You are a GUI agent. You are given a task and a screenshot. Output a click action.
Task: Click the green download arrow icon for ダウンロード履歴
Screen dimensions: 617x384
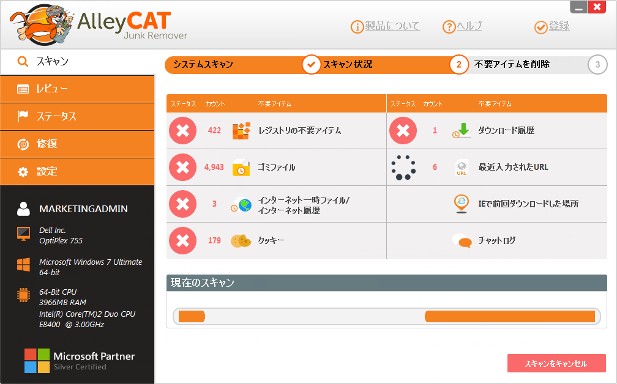[462, 130]
